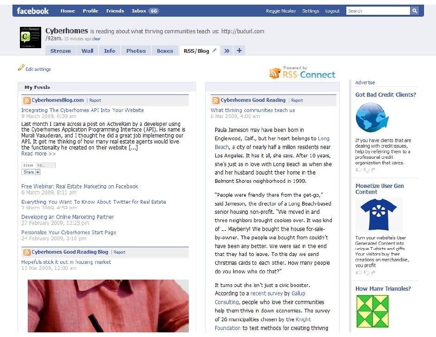The image size is (436, 337).
Task: Open the Send To dropdown
Action: click(38, 165)
